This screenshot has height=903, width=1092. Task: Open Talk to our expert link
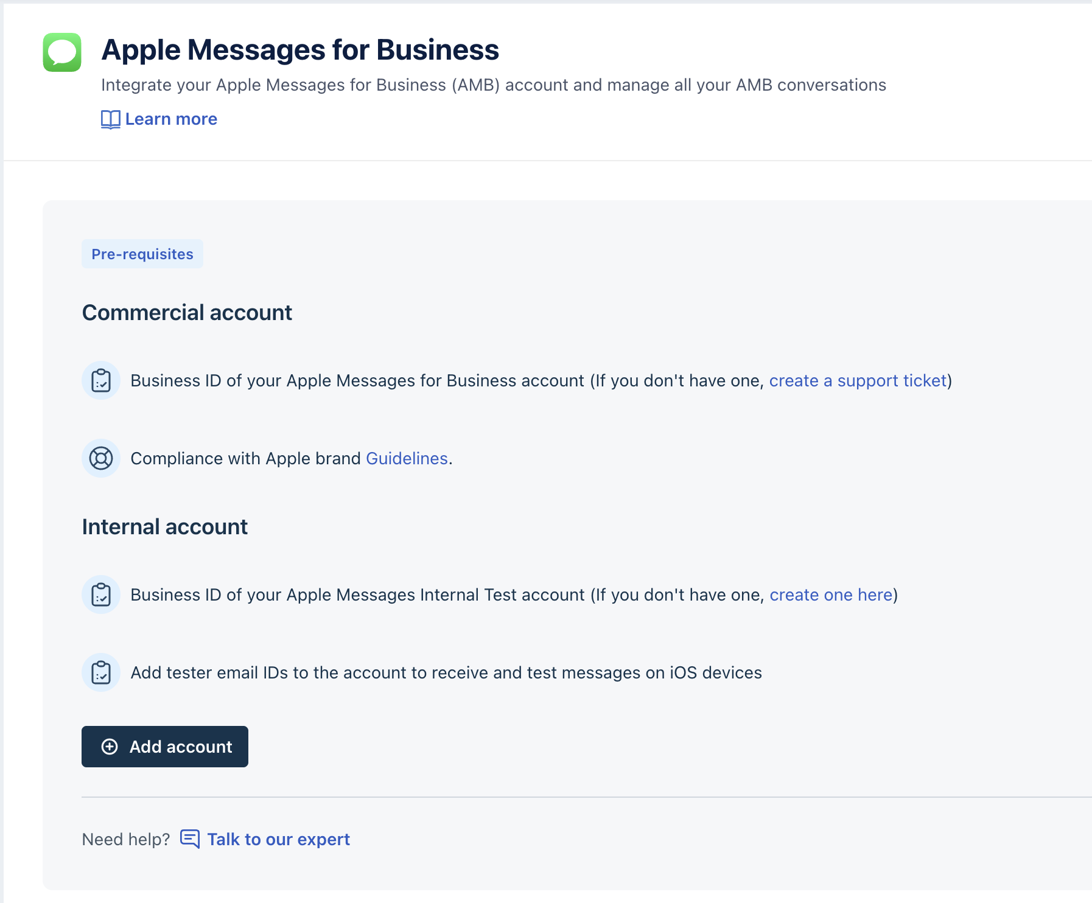click(278, 839)
